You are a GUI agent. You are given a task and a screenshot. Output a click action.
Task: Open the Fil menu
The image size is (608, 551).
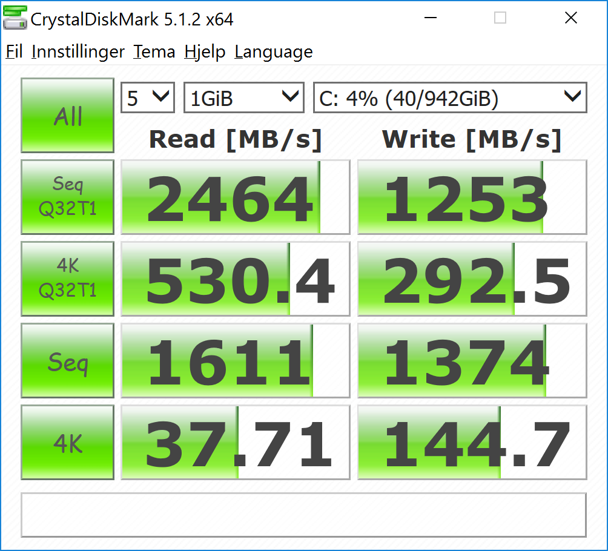14,51
